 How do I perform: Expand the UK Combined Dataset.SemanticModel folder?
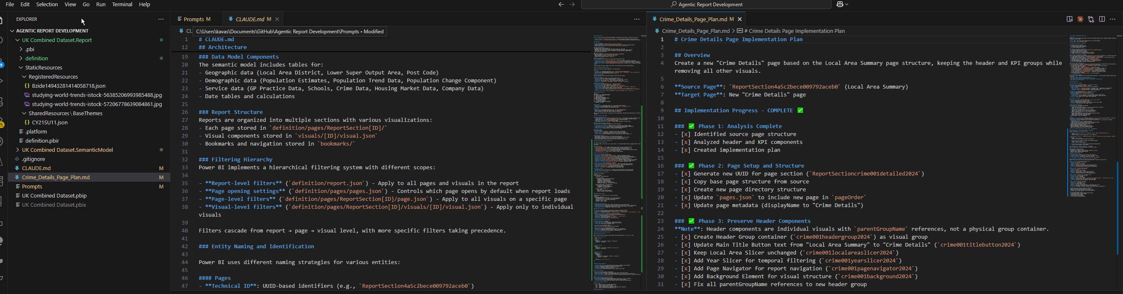tap(18, 150)
